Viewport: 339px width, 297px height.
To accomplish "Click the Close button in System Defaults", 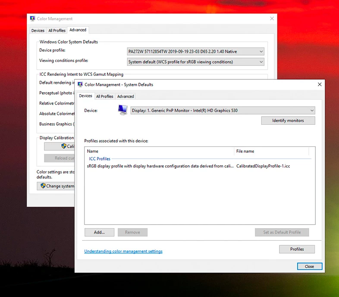I will click(310, 266).
